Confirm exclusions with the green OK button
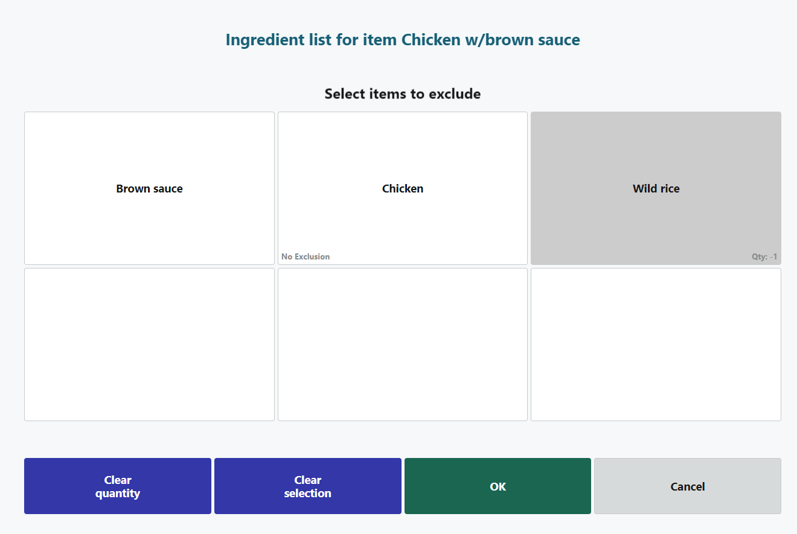 498,486
